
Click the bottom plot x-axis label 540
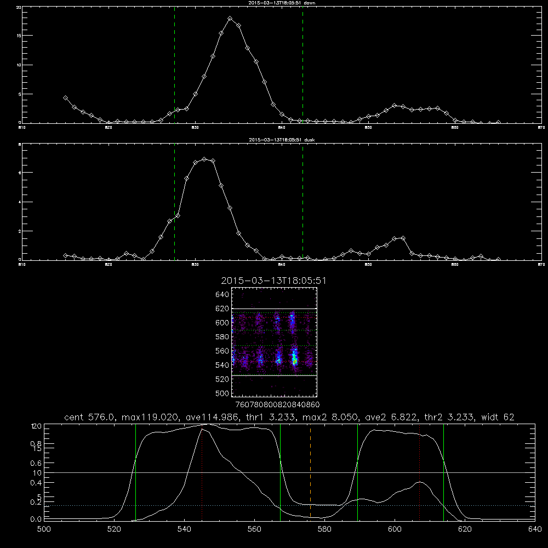point(184,529)
